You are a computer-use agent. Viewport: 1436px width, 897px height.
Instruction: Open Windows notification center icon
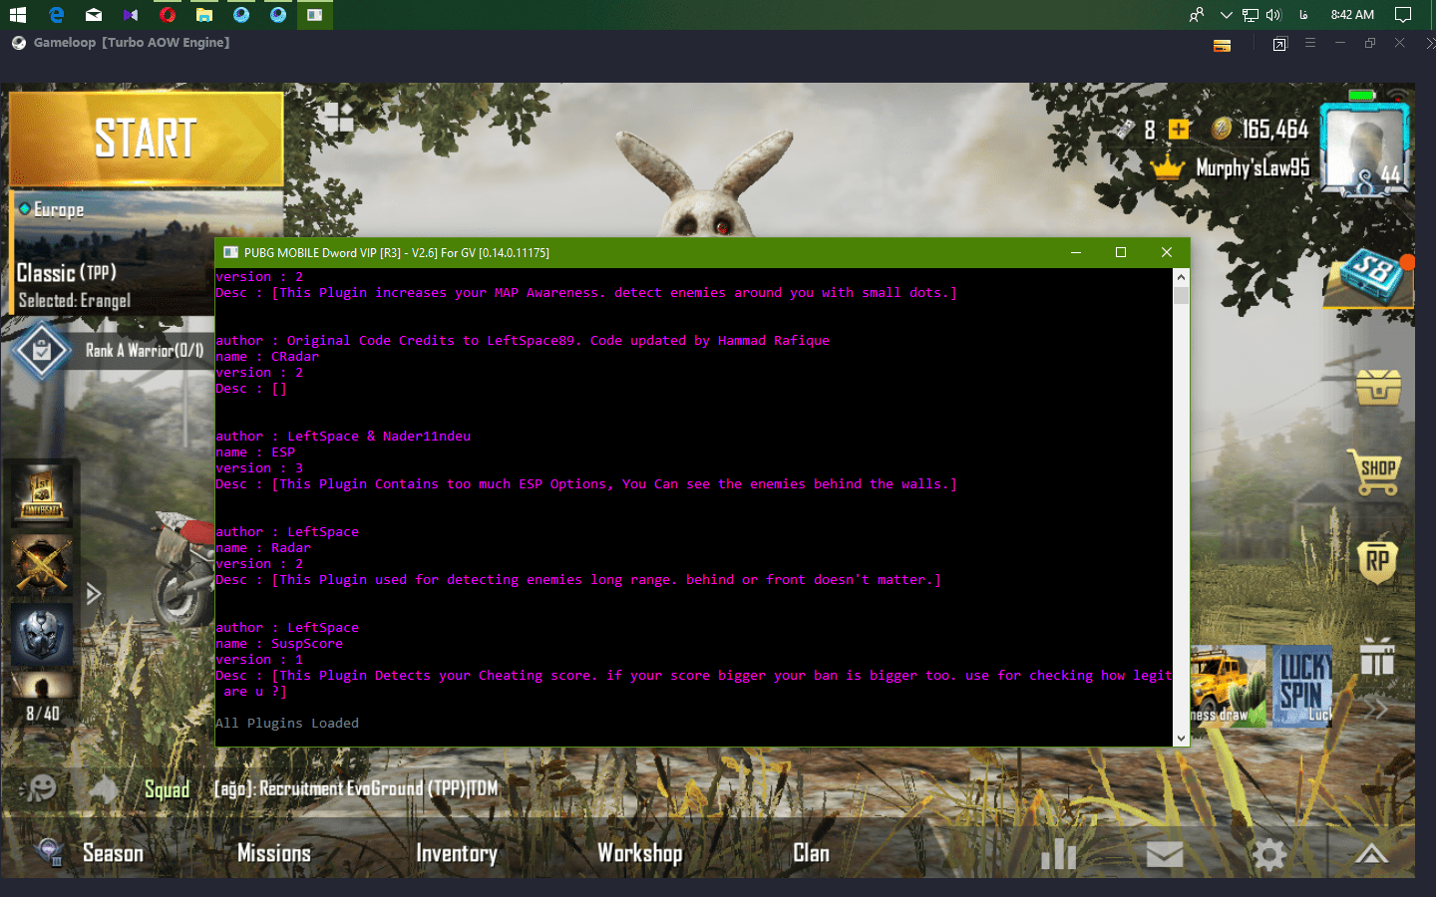coord(1403,15)
